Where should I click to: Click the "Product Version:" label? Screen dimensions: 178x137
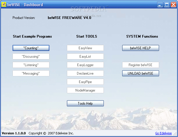tap(24, 18)
